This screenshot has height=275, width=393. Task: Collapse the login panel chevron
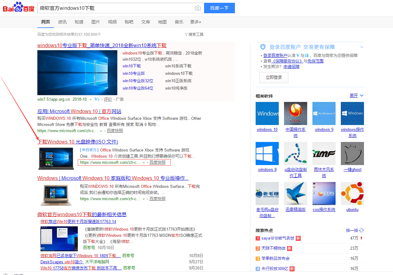(362, 47)
